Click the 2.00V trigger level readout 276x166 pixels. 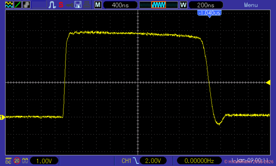[153, 160]
